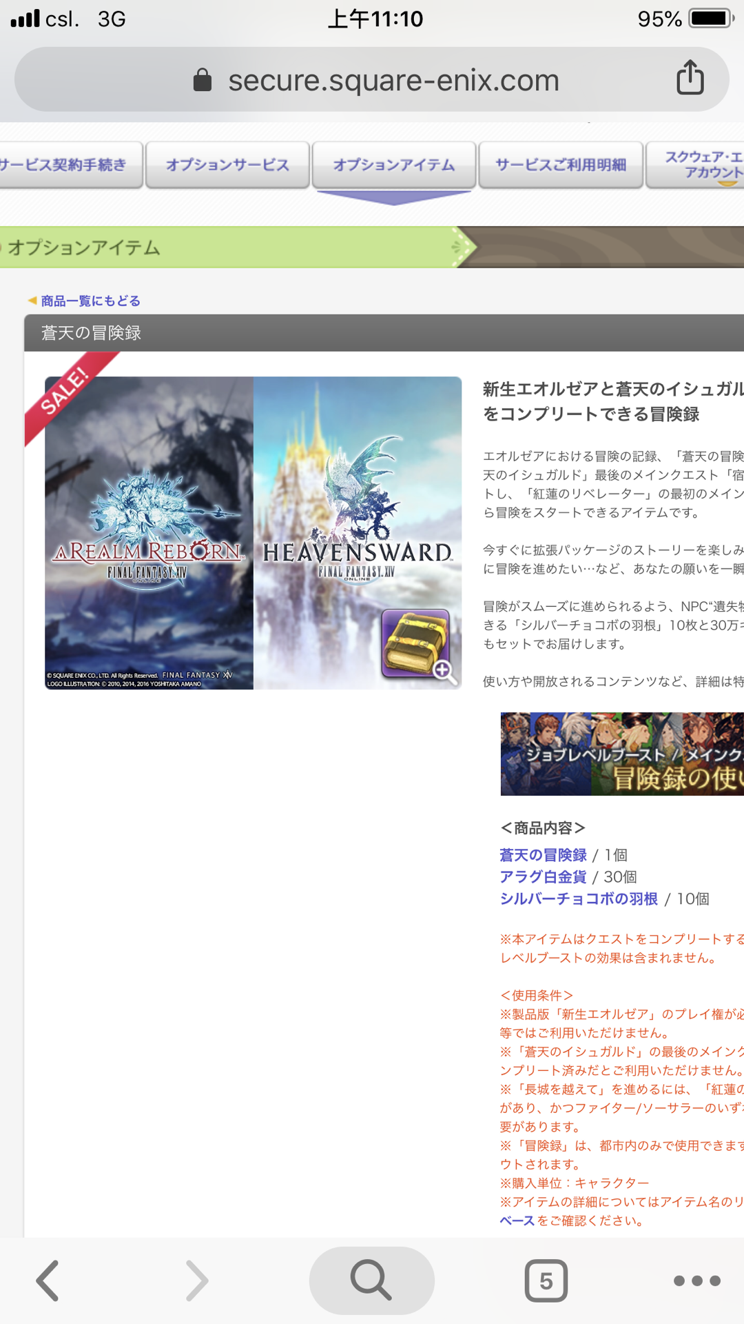Tap the secure.square-enix.com address field
This screenshot has height=1324, width=744.
(372, 79)
